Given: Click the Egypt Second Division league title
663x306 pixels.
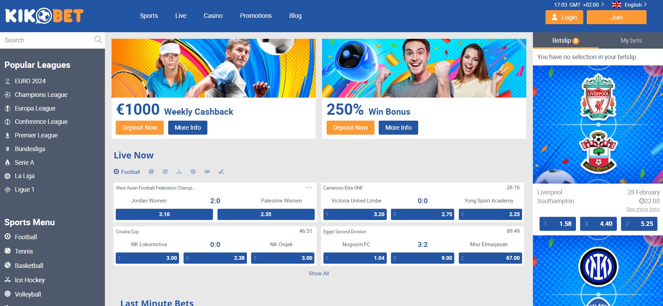Looking at the screenshot, I should tap(345, 232).
